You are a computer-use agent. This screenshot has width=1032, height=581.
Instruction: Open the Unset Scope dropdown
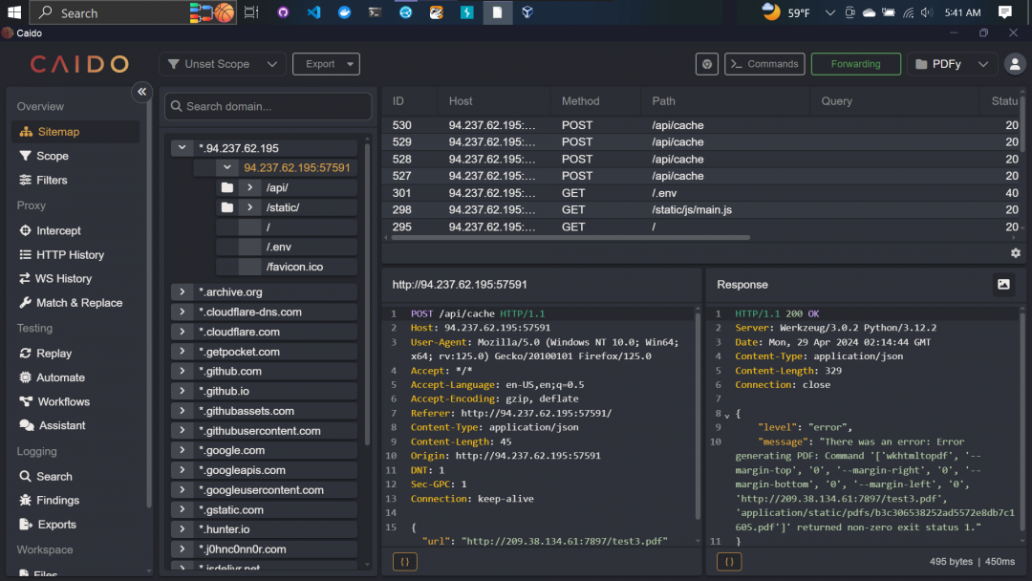[223, 64]
